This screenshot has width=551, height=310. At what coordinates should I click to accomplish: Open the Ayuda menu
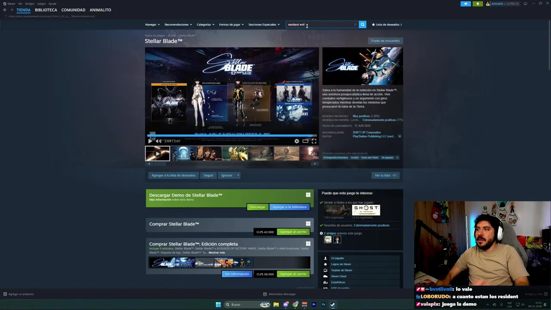coord(52,3)
